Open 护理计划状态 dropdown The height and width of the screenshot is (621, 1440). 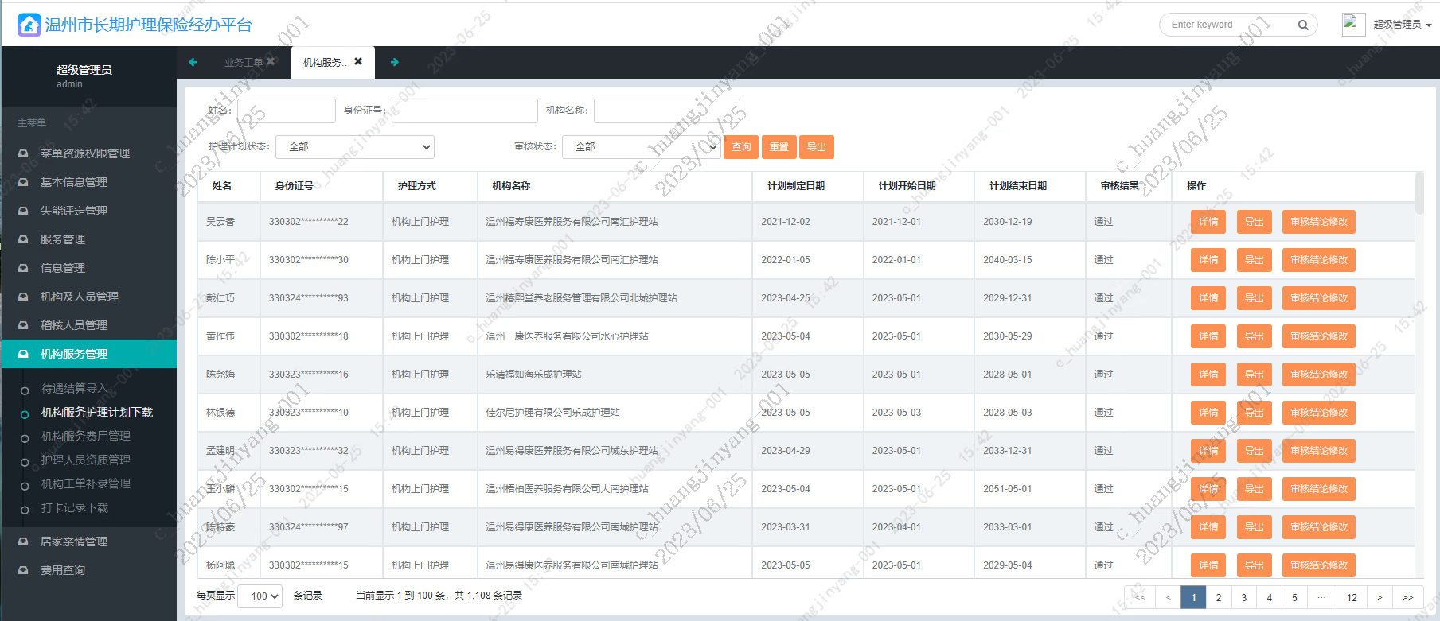tap(355, 147)
